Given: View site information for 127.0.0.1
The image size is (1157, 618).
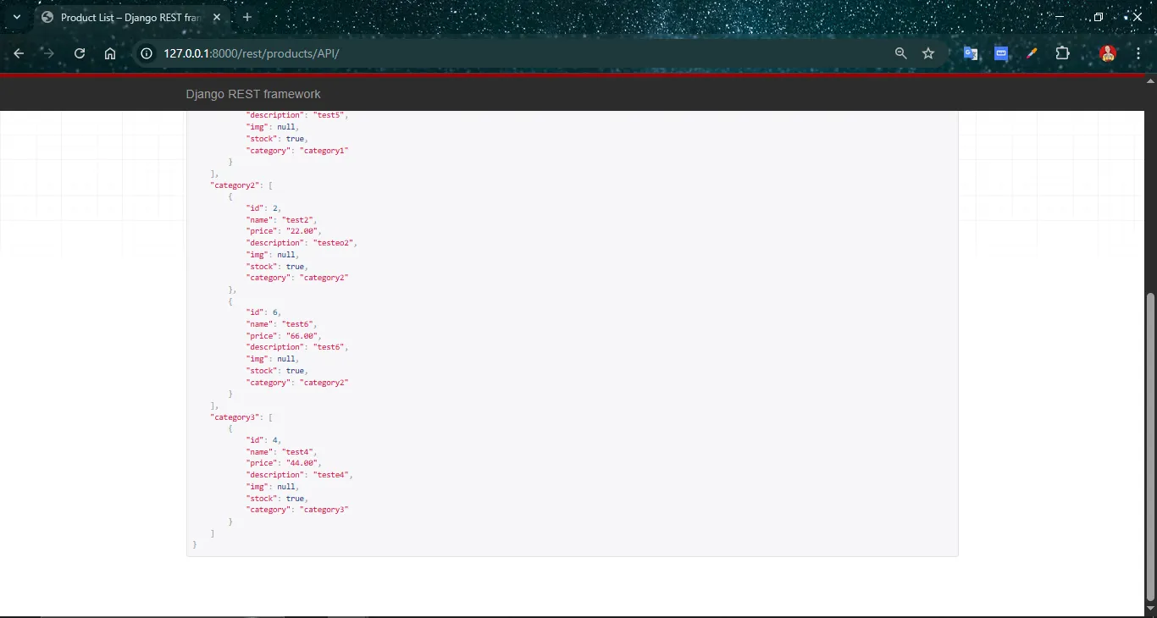Looking at the screenshot, I should click(x=147, y=53).
